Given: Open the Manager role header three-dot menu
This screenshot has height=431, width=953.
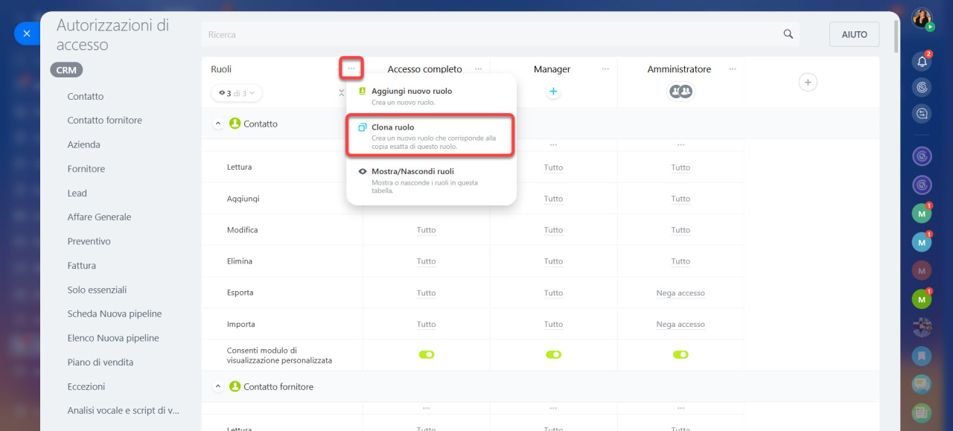Looking at the screenshot, I should (605, 69).
